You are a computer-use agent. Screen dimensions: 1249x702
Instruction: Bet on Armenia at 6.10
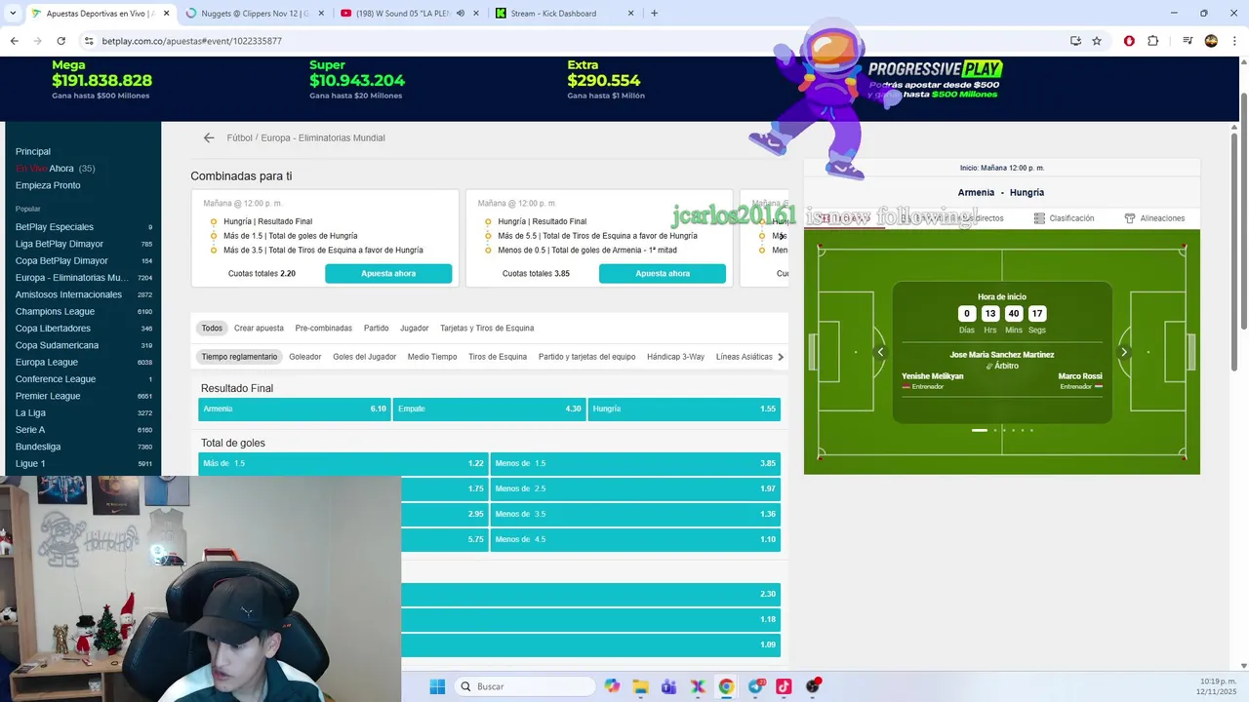coord(294,409)
